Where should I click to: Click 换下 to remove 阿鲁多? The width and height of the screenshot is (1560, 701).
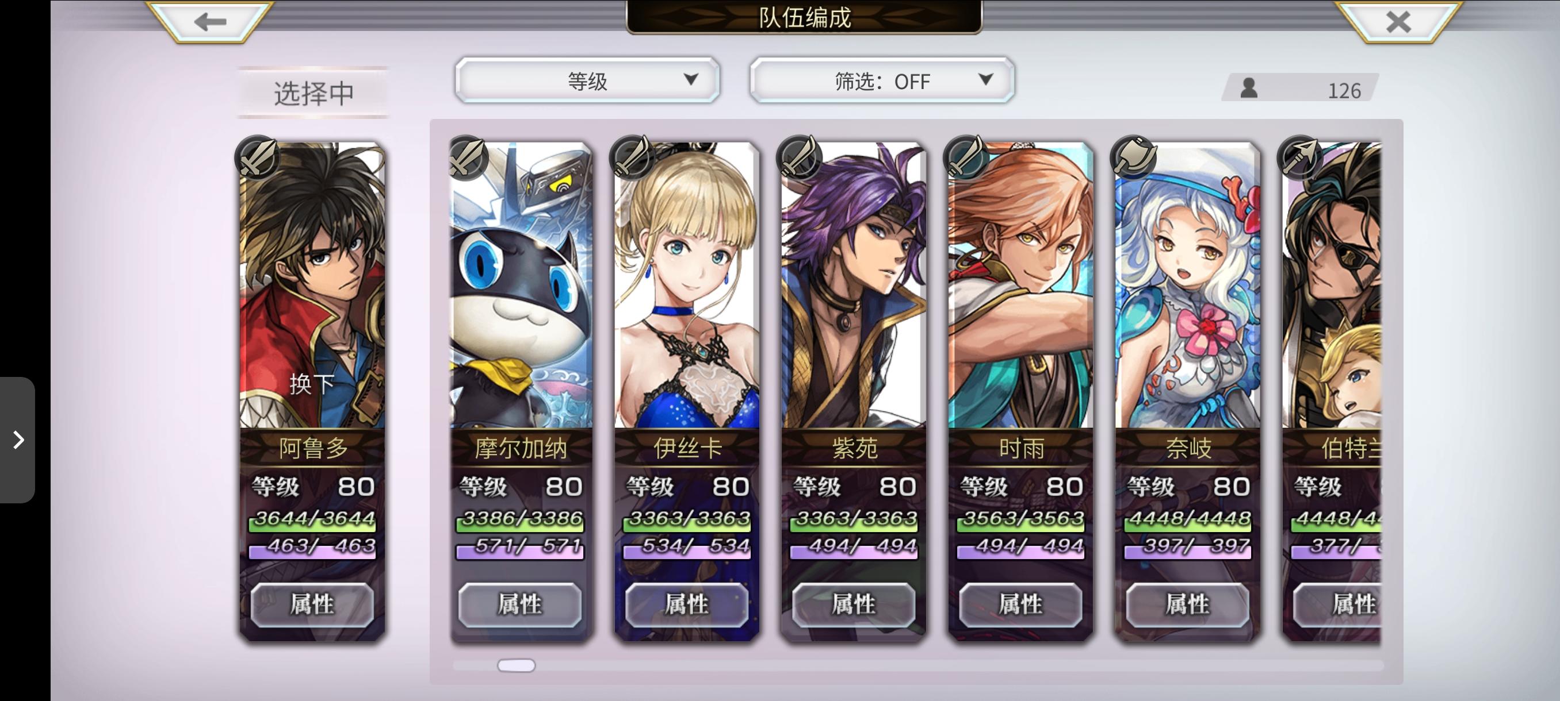(x=312, y=383)
